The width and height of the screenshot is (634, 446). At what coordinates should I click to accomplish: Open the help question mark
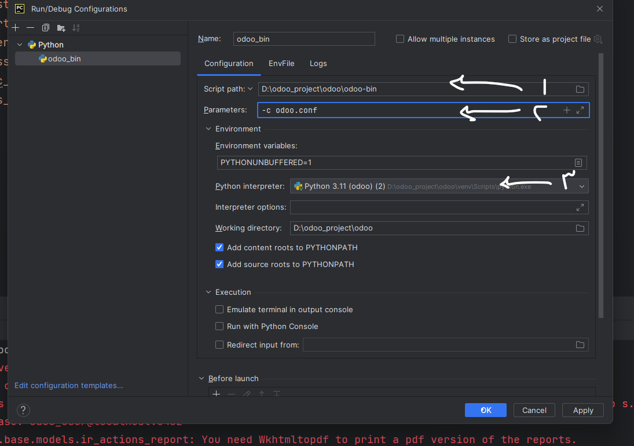click(24, 411)
